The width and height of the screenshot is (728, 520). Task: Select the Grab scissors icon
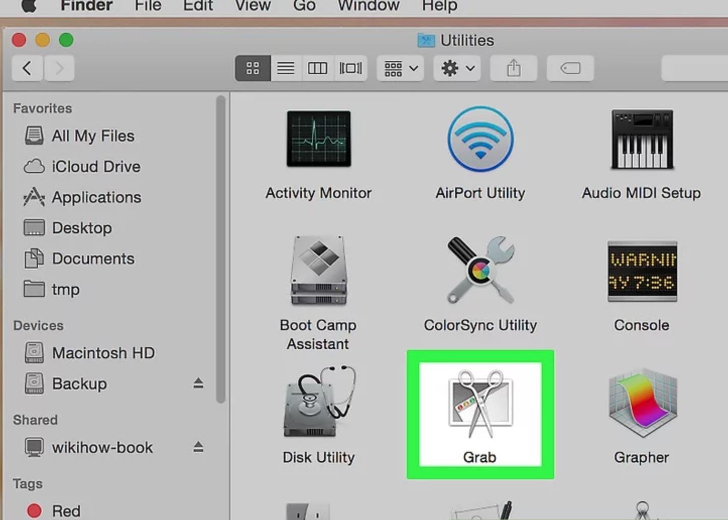(x=480, y=403)
